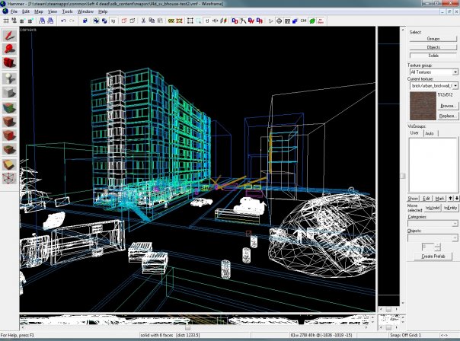Click the prefab count stepper arrows
This screenshot has height=341, width=460.
(437, 247)
